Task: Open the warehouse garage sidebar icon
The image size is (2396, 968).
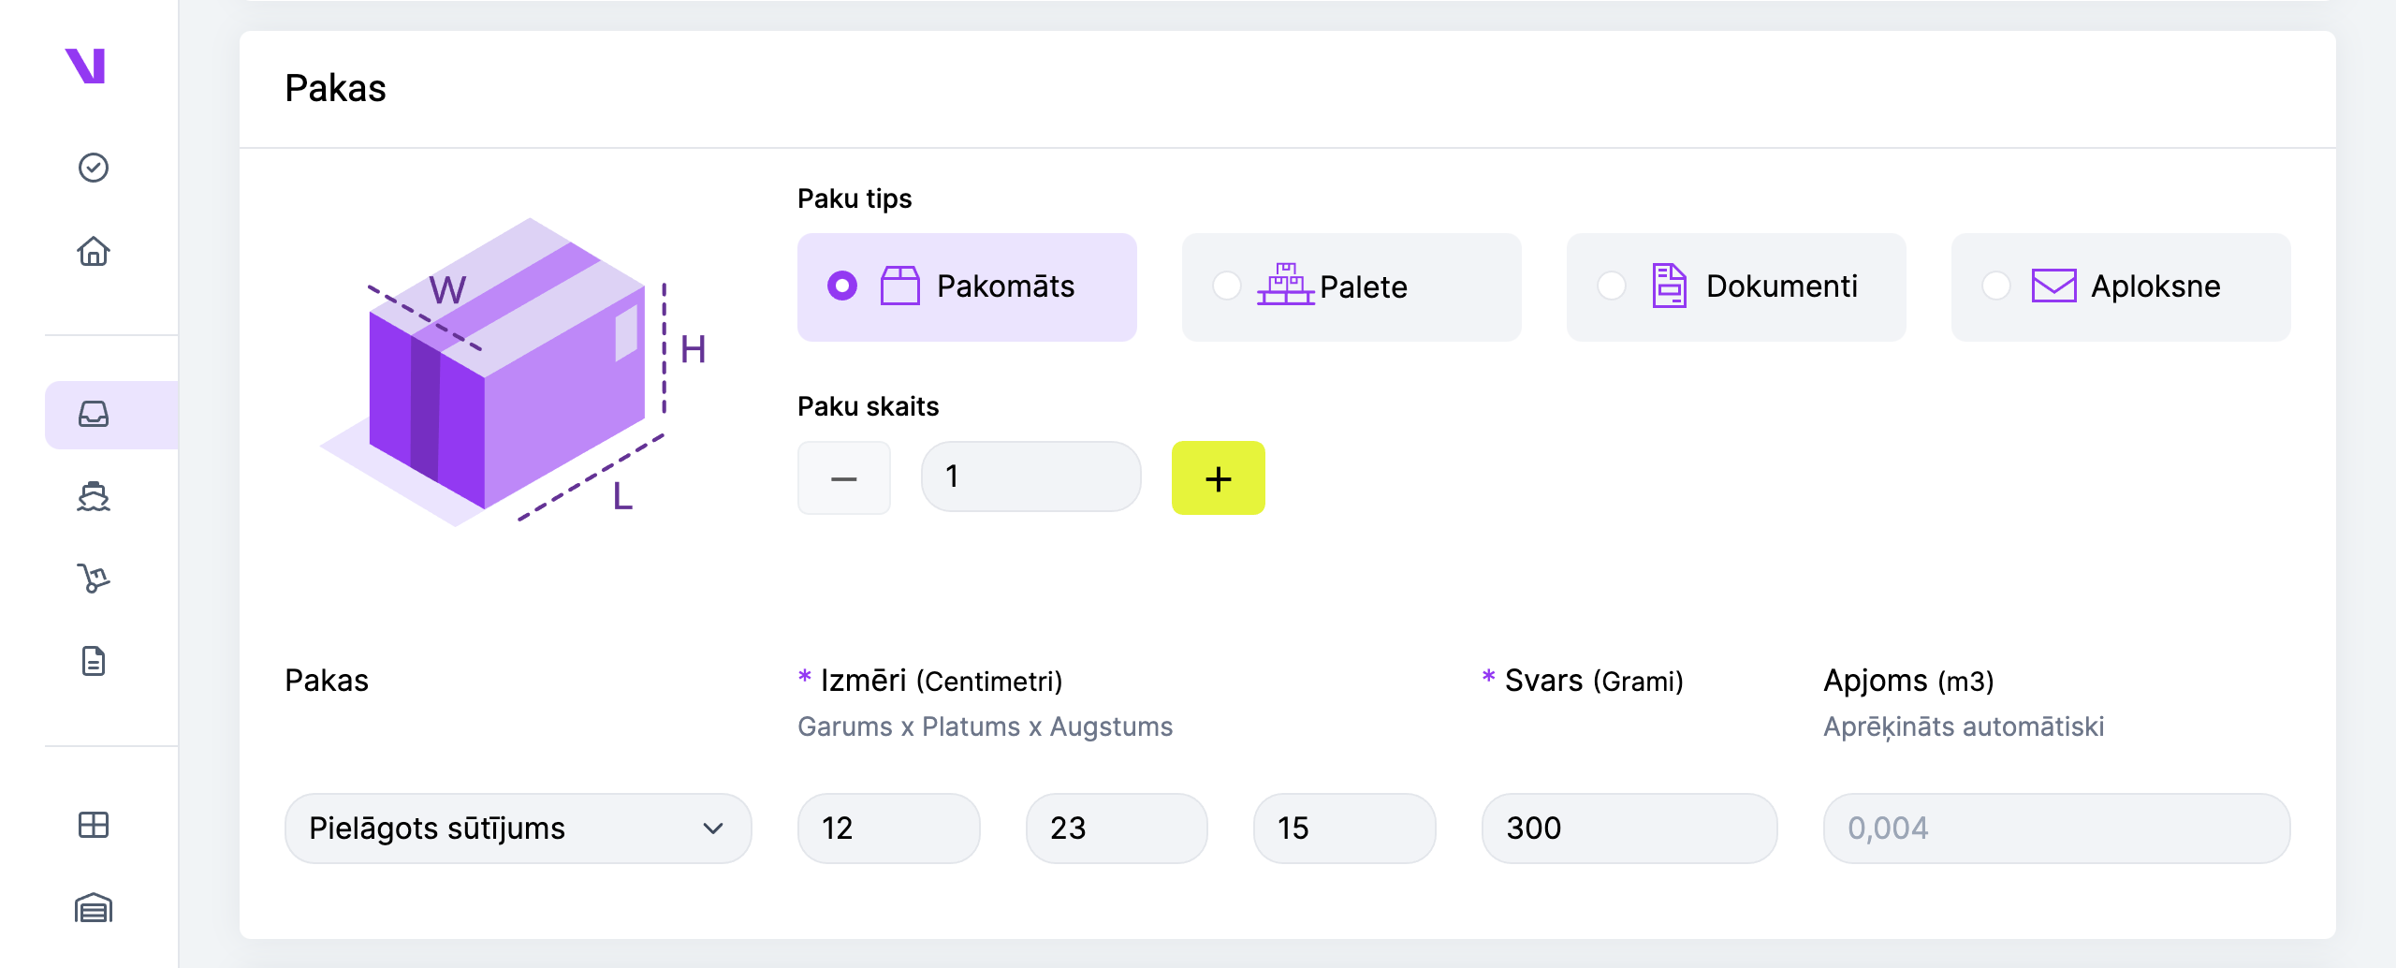Action: click(94, 908)
